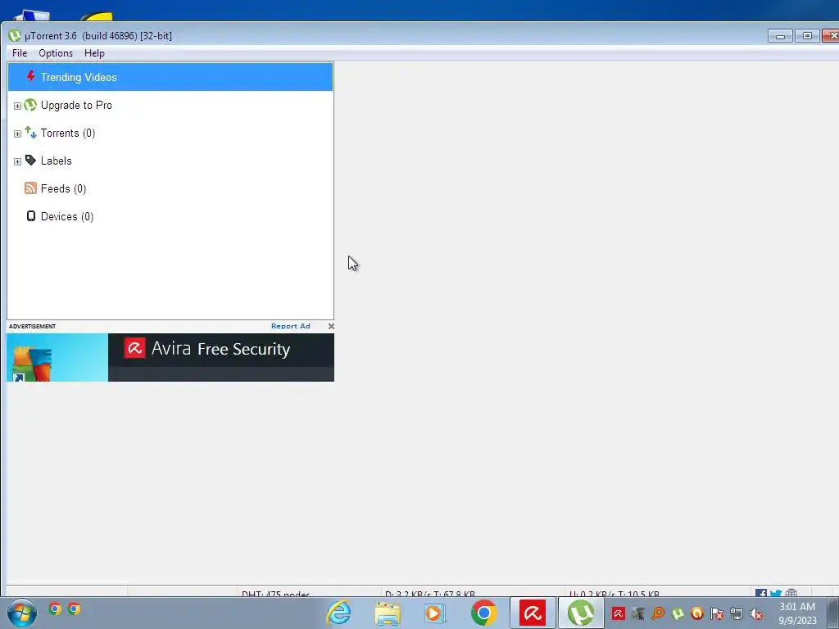This screenshot has width=839, height=629.
Task: Open Windows Explorer folder from the taskbar
Action: click(388, 613)
